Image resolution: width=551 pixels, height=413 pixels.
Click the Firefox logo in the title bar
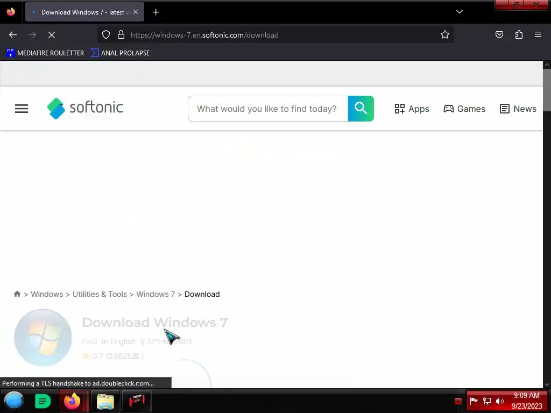(x=11, y=12)
